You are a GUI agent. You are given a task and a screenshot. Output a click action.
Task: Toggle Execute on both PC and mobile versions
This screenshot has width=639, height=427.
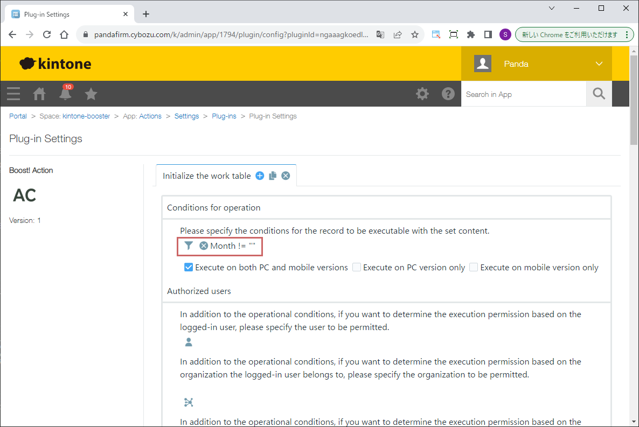(189, 267)
